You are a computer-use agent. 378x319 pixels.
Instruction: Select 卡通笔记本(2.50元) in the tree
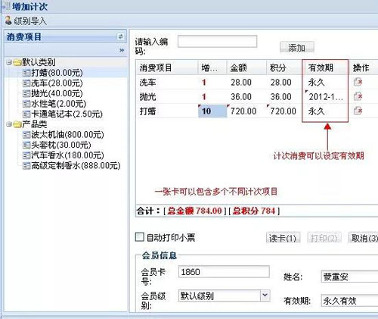[x=67, y=114]
